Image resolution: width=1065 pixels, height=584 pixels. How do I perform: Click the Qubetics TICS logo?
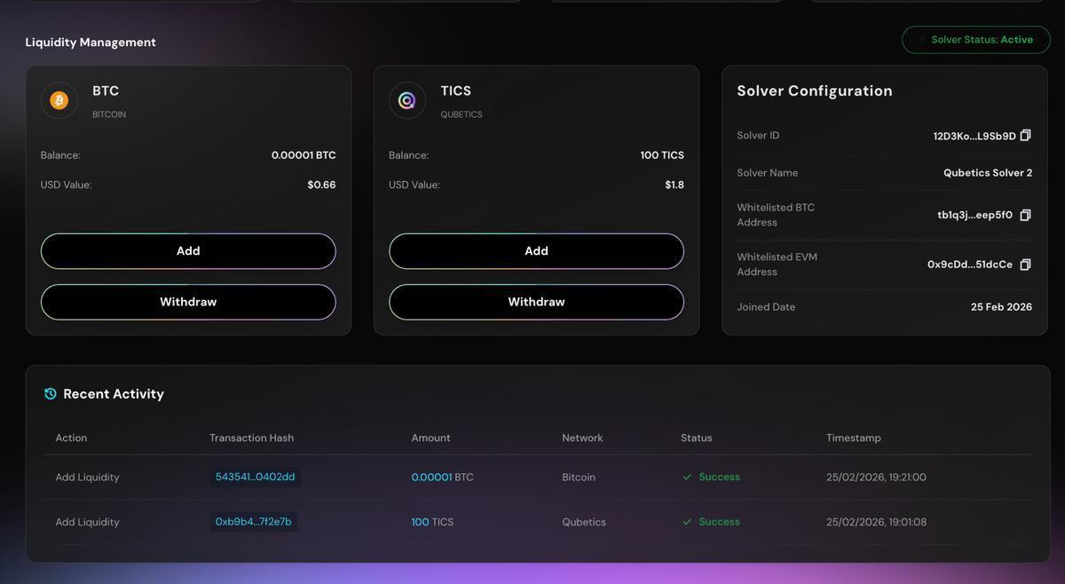[407, 100]
